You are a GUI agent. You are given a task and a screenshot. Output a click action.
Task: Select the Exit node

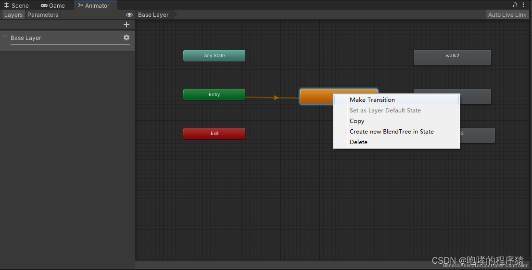point(214,134)
